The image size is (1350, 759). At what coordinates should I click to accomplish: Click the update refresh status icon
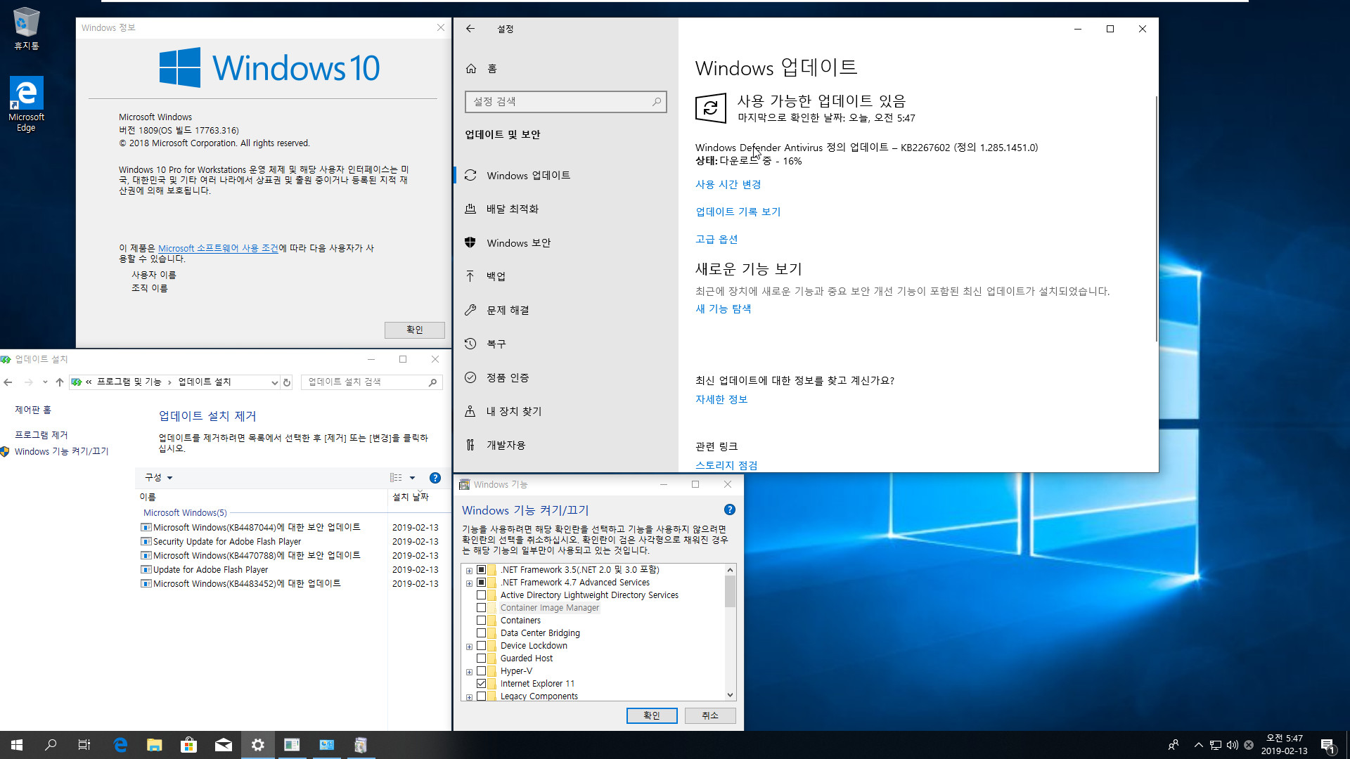[x=710, y=108]
